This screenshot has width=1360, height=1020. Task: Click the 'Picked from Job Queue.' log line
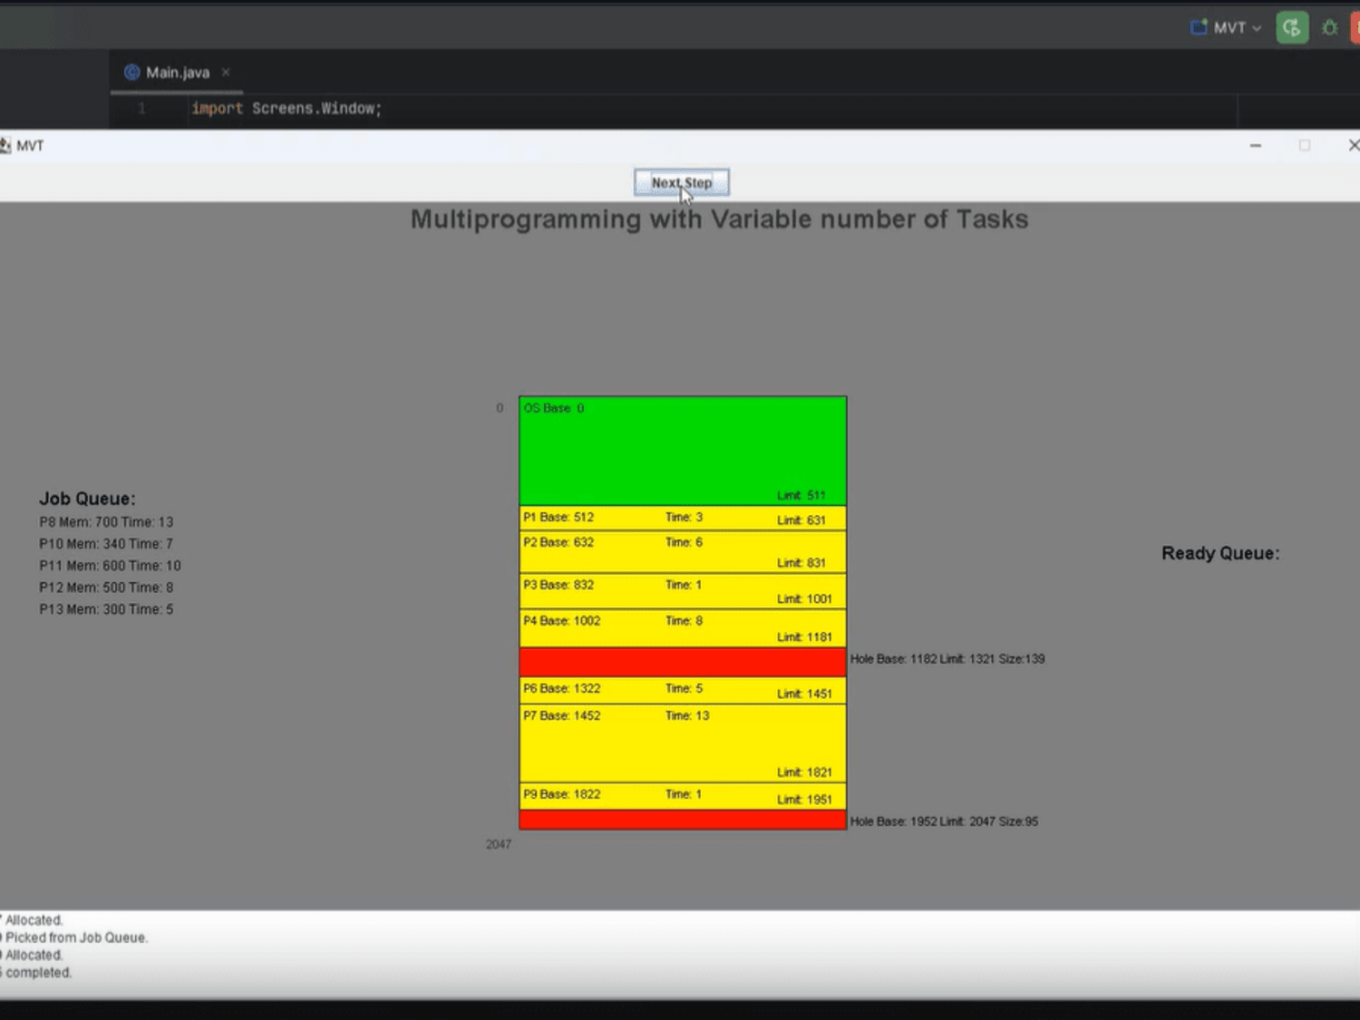click(x=74, y=937)
